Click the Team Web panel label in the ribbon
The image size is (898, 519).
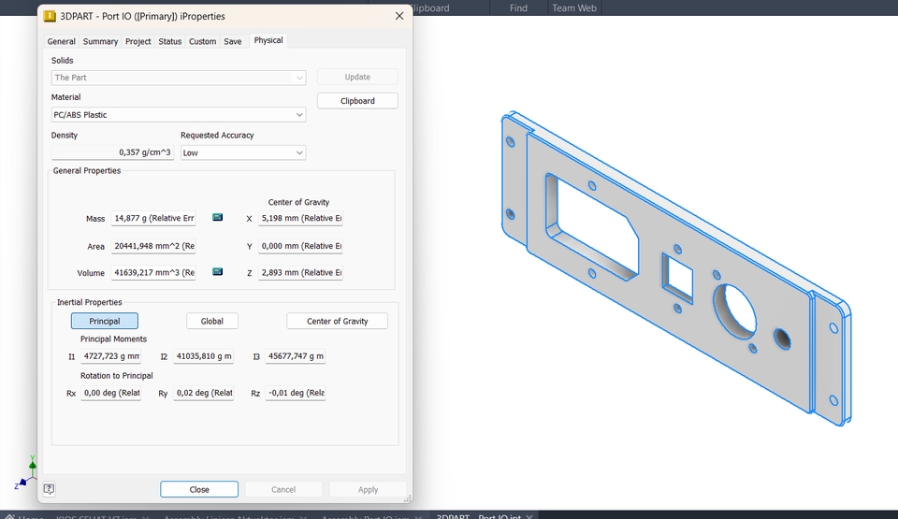click(x=574, y=8)
